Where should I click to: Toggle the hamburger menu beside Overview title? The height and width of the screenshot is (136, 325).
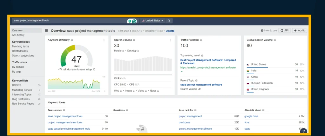click(46, 31)
